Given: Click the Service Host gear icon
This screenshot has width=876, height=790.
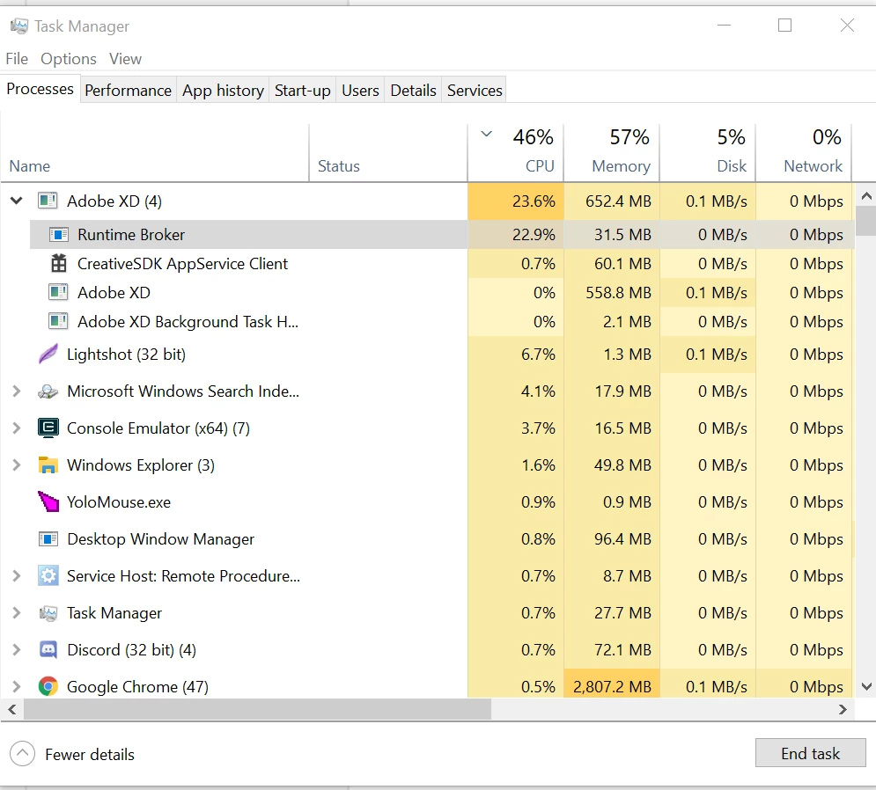Looking at the screenshot, I should 48,575.
